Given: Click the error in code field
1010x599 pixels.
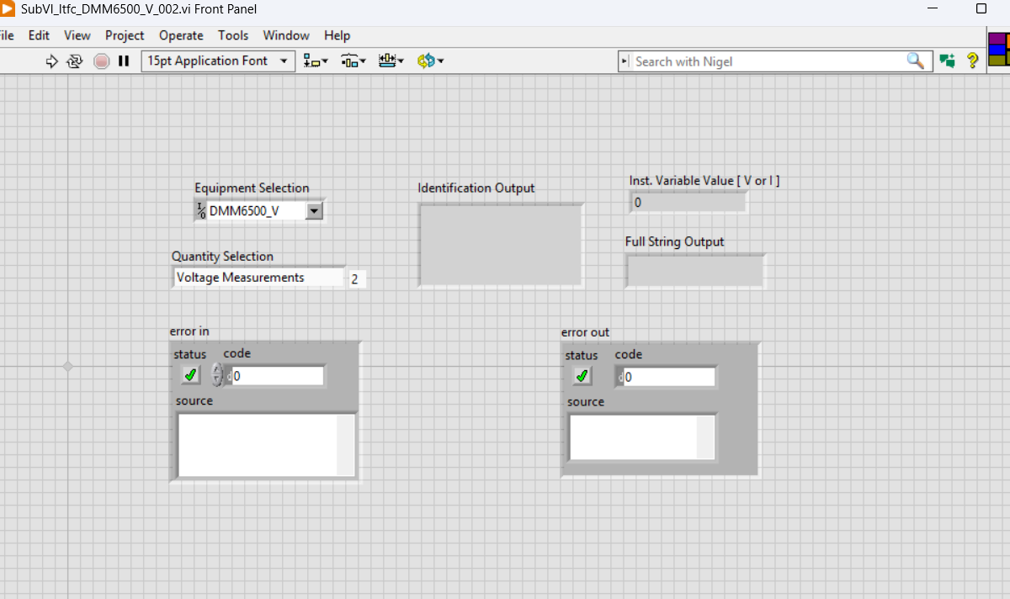Looking at the screenshot, I should coord(277,376).
